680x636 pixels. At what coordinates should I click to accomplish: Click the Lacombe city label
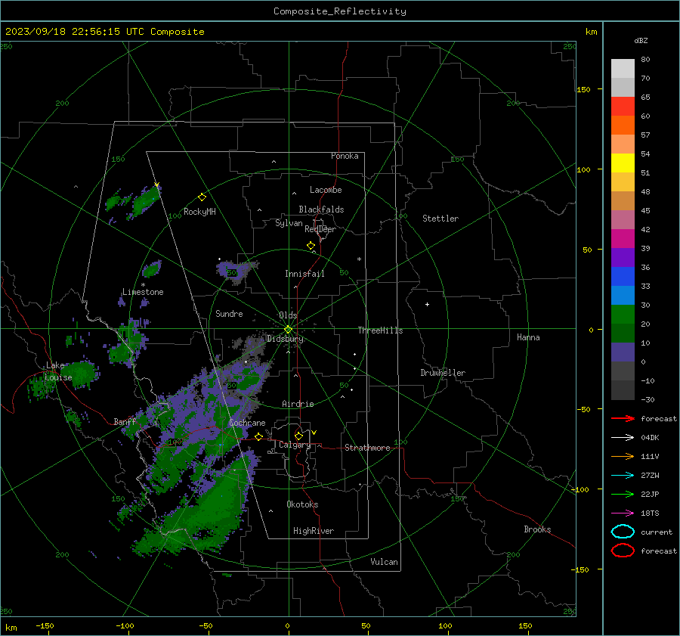point(326,190)
